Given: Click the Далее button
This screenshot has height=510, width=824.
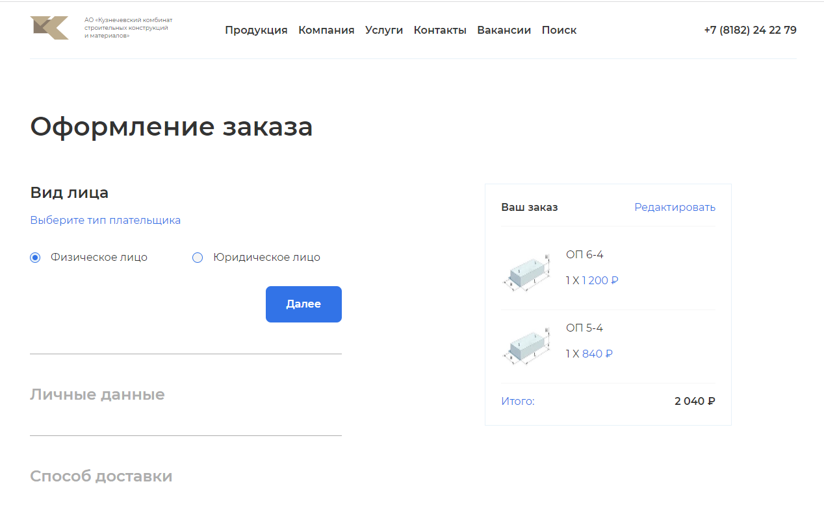Looking at the screenshot, I should point(303,304).
